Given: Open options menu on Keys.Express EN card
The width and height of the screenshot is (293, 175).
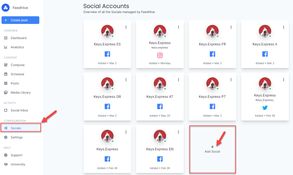Looking at the screenshot, I should 179,132.
